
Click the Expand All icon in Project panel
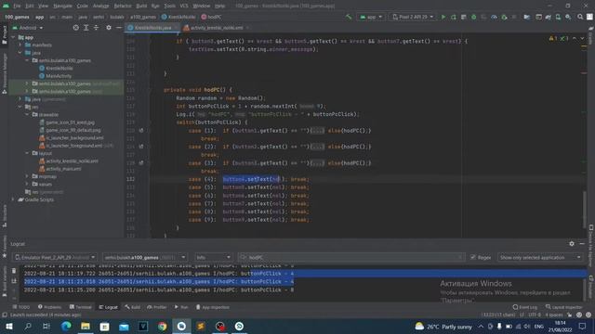point(86,28)
